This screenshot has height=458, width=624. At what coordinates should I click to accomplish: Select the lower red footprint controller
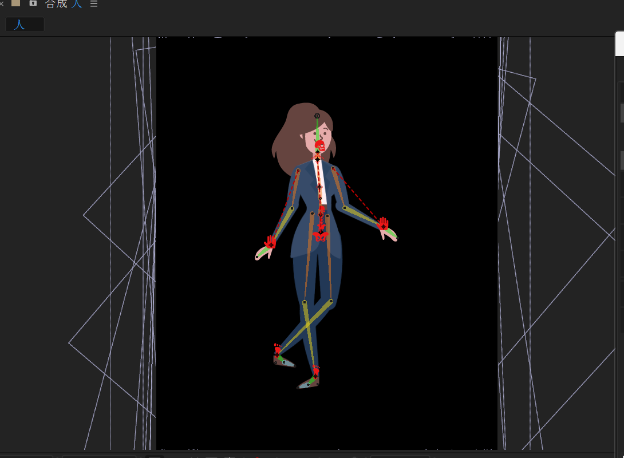315,371
